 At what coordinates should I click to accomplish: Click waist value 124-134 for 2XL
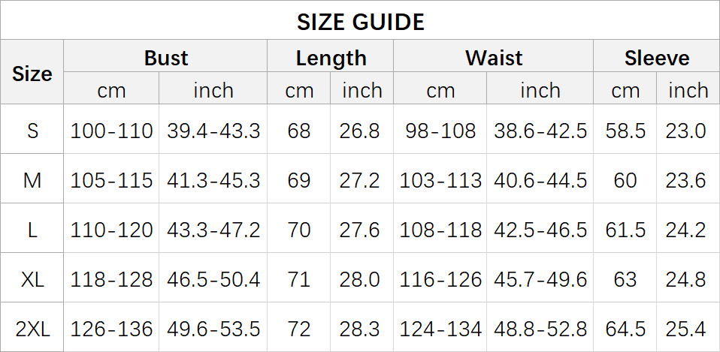click(440, 328)
